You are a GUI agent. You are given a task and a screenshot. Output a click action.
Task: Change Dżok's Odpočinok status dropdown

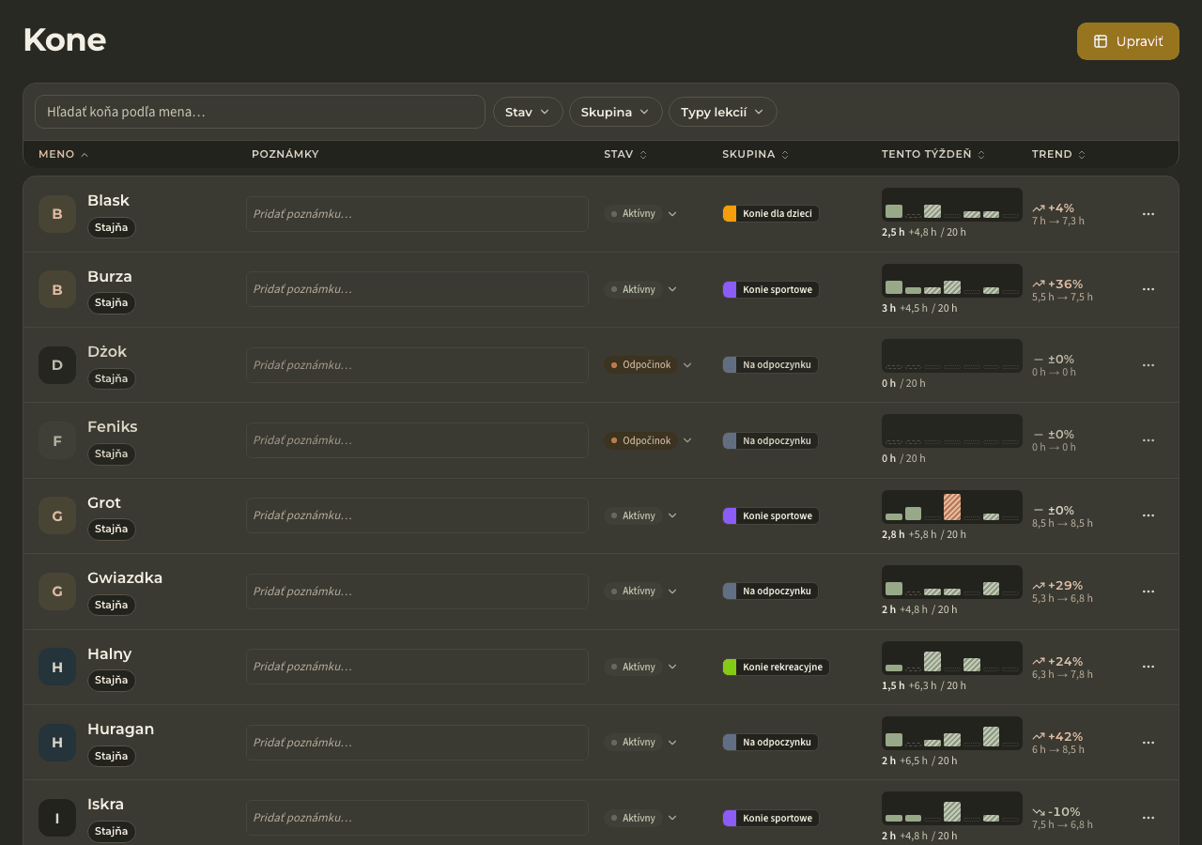pyautogui.click(x=649, y=365)
